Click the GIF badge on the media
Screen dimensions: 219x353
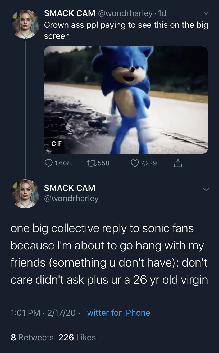coord(56,144)
